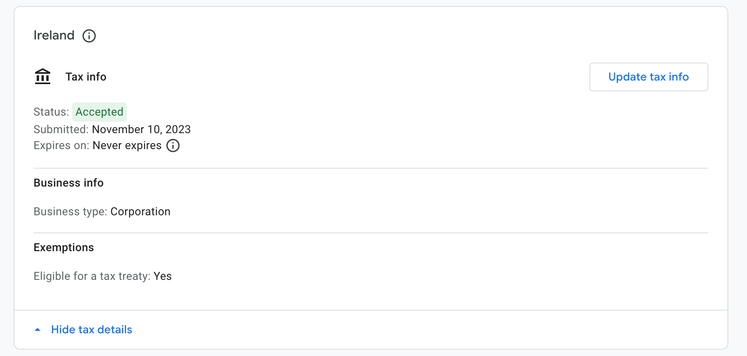Click the triangle arrow beside Hide tax details
The width and height of the screenshot is (747, 356).
click(37, 329)
